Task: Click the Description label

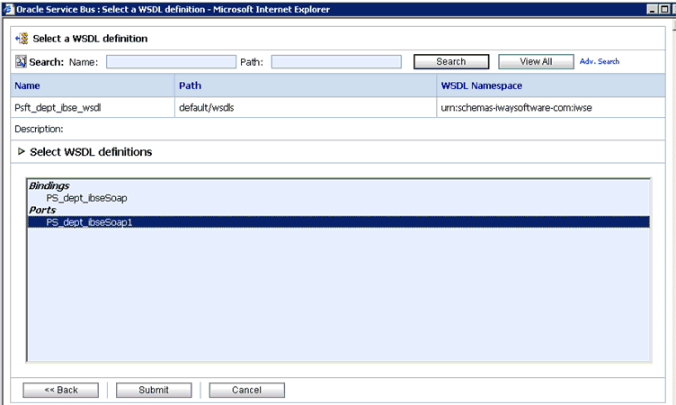Action: coord(39,129)
